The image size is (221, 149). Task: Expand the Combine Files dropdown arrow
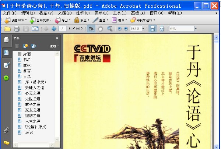[51, 20]
